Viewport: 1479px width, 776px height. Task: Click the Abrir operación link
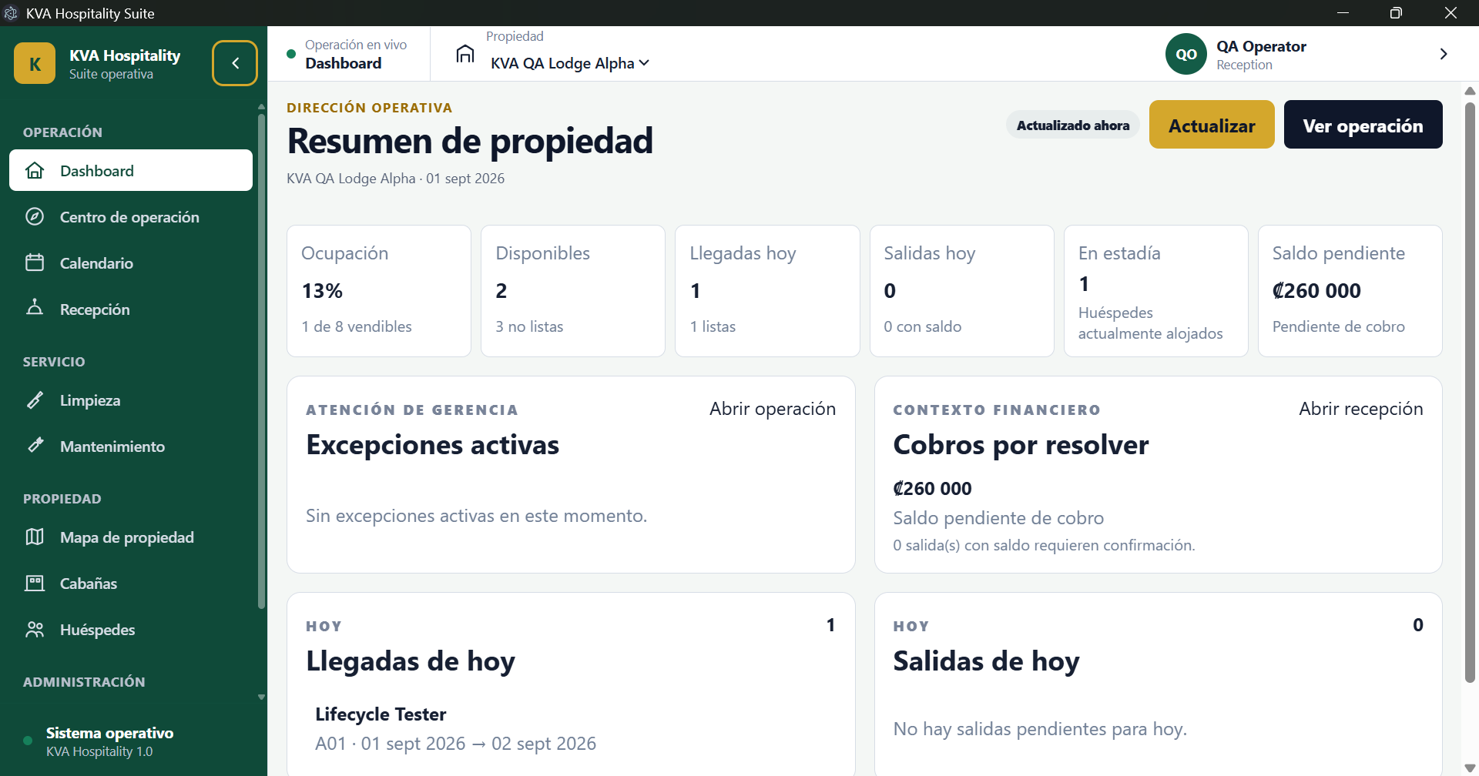point(773,409)
